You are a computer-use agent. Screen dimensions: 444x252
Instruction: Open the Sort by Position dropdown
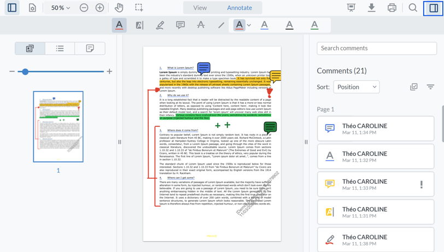[x=357, y=87]
